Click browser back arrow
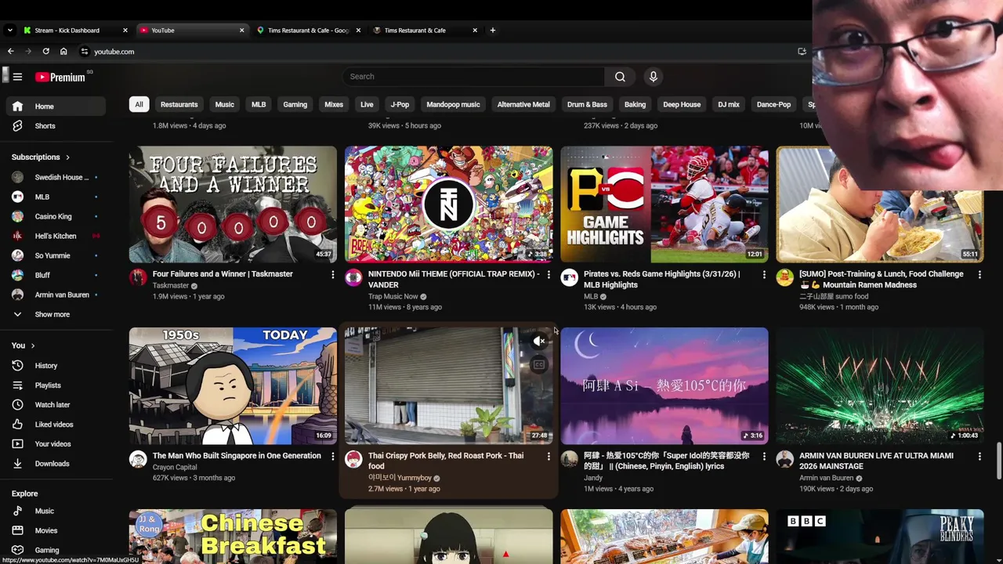This screenshot has width=1003, height=564. [x=10, y=52]
